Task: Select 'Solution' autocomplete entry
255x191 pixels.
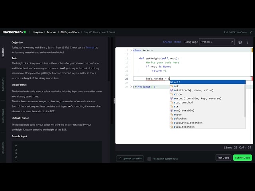Action: pos(208,119)
